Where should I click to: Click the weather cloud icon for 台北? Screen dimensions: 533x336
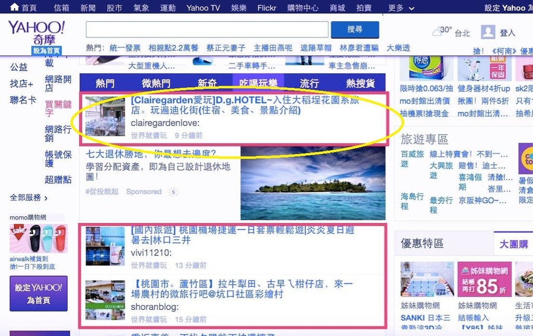pos(436,32)
